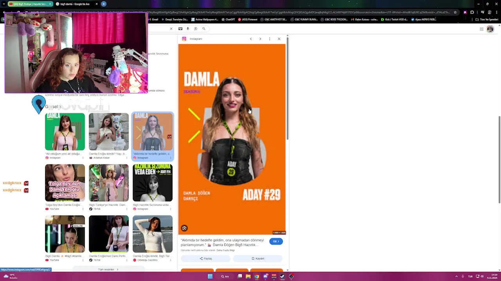
Task: Open the 'Big5 Damla' YouTube thumbnail
Action: pyautogui.click(x=65, y=234)
